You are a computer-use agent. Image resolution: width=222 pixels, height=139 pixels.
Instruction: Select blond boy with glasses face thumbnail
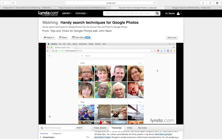86,73
